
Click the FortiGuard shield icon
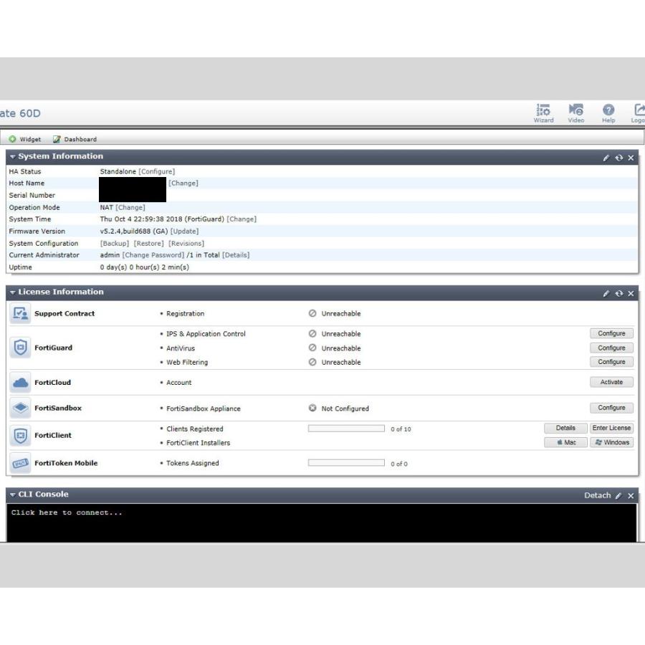point(19,348)
